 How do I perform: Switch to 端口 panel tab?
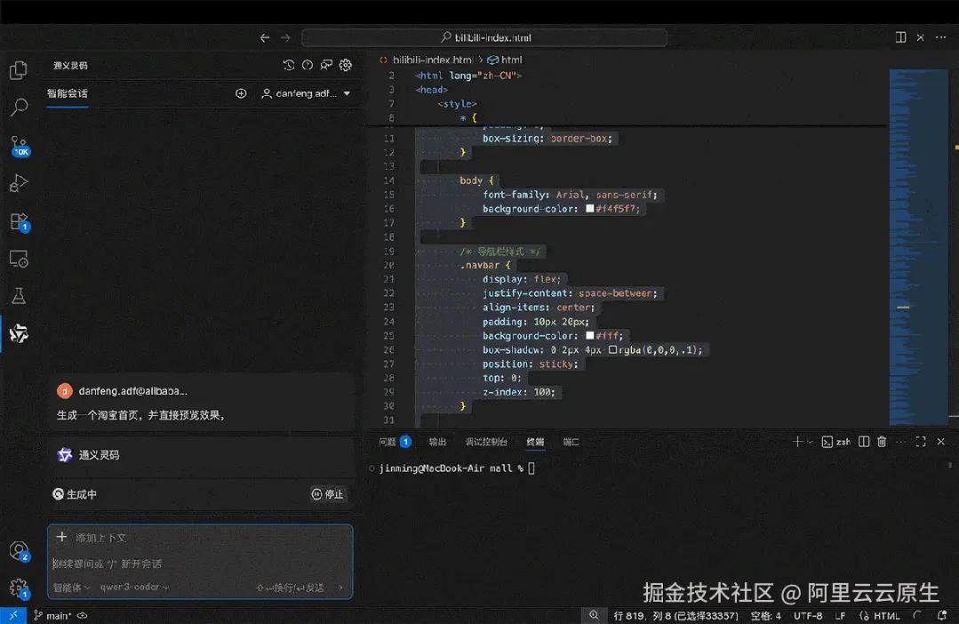tap(571, 442)
